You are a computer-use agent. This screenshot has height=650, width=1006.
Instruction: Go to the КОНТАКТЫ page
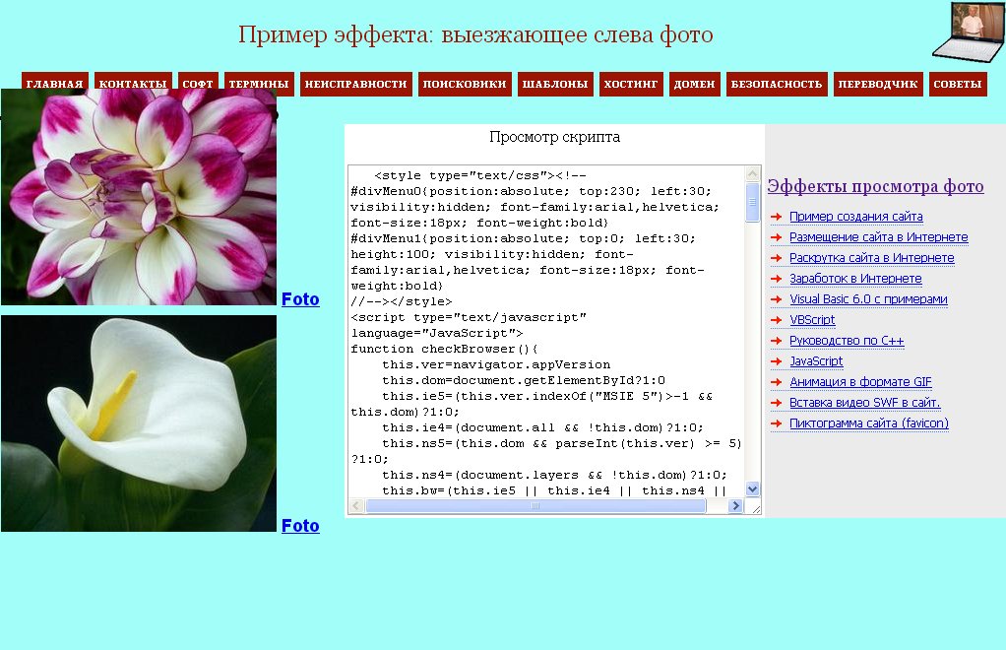[133, 85]
